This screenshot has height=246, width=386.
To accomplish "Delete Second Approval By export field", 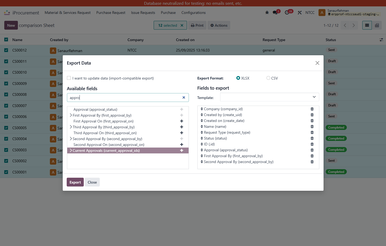I will [x=312, y=162].
